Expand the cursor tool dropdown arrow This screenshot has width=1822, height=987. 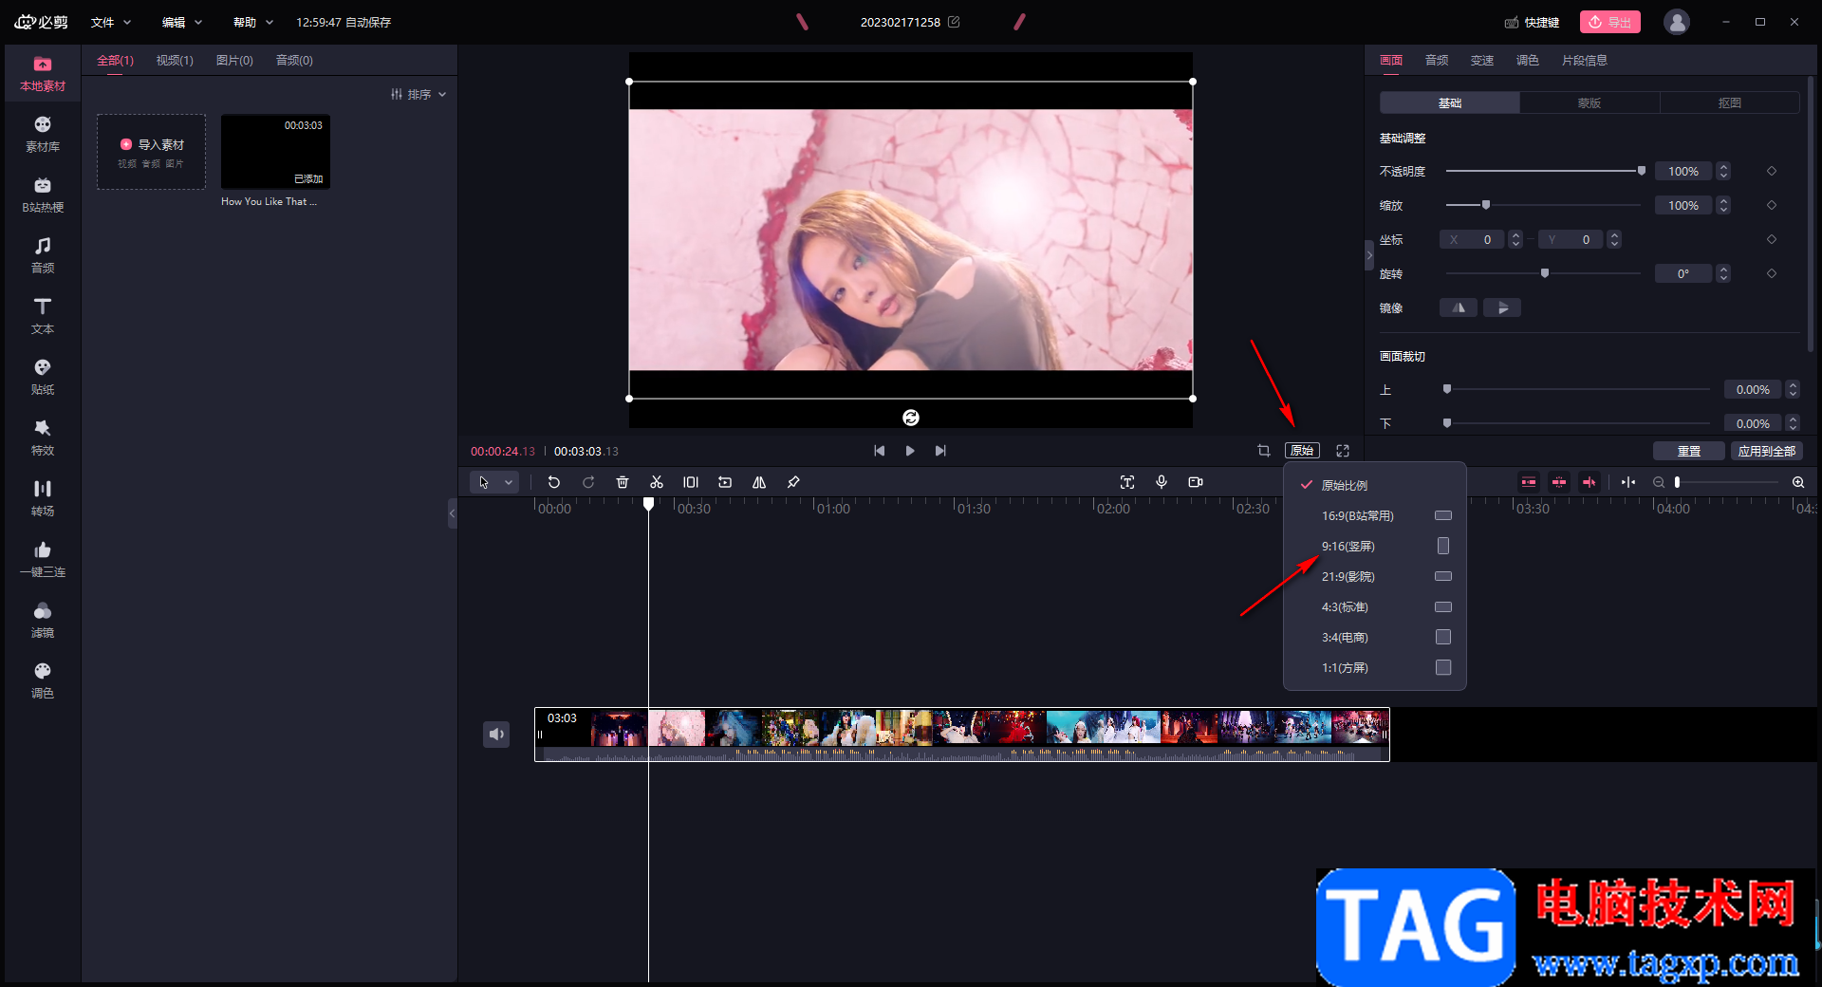[509, 482]
